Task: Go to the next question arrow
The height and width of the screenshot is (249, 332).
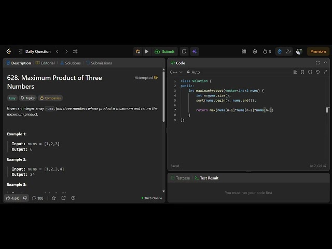Action: click(x=66, y=51)
